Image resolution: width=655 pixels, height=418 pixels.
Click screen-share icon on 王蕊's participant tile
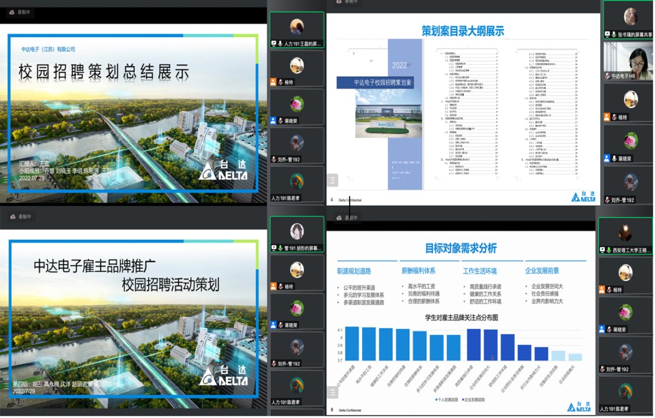click(274, 44)
